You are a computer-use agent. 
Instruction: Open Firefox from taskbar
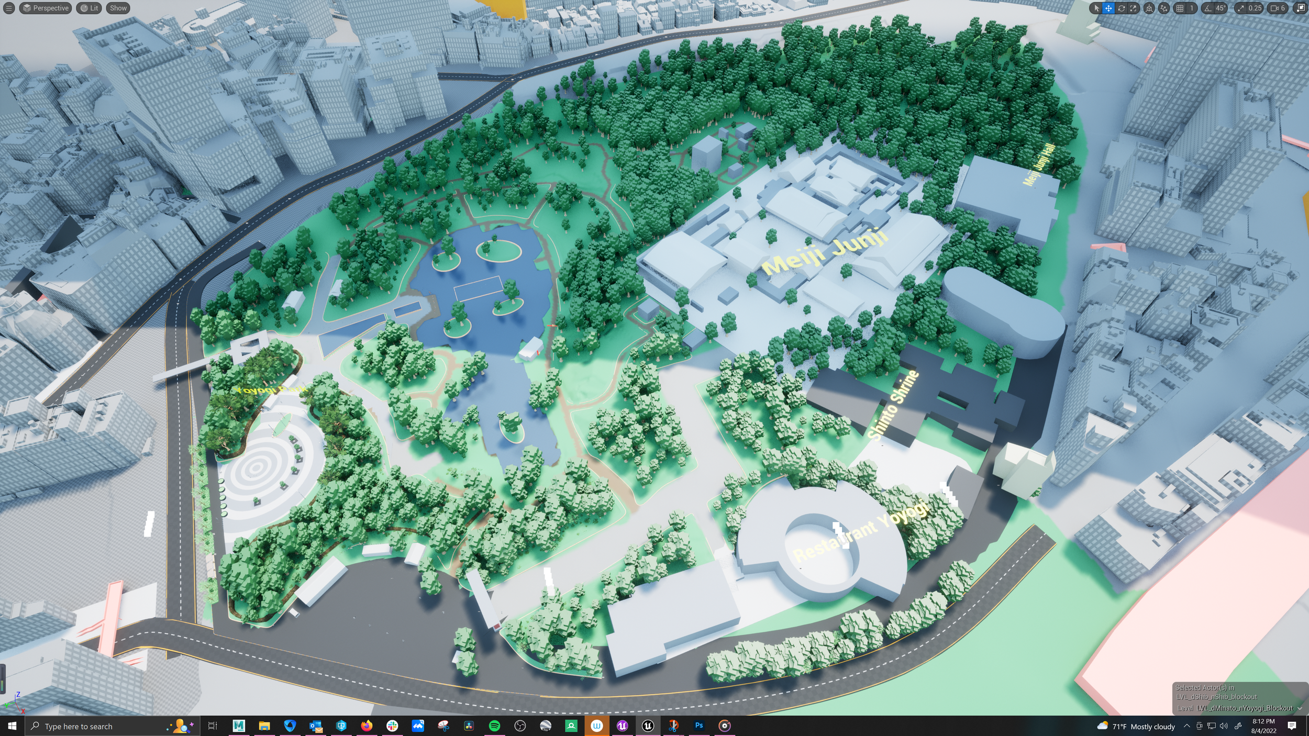367,726
